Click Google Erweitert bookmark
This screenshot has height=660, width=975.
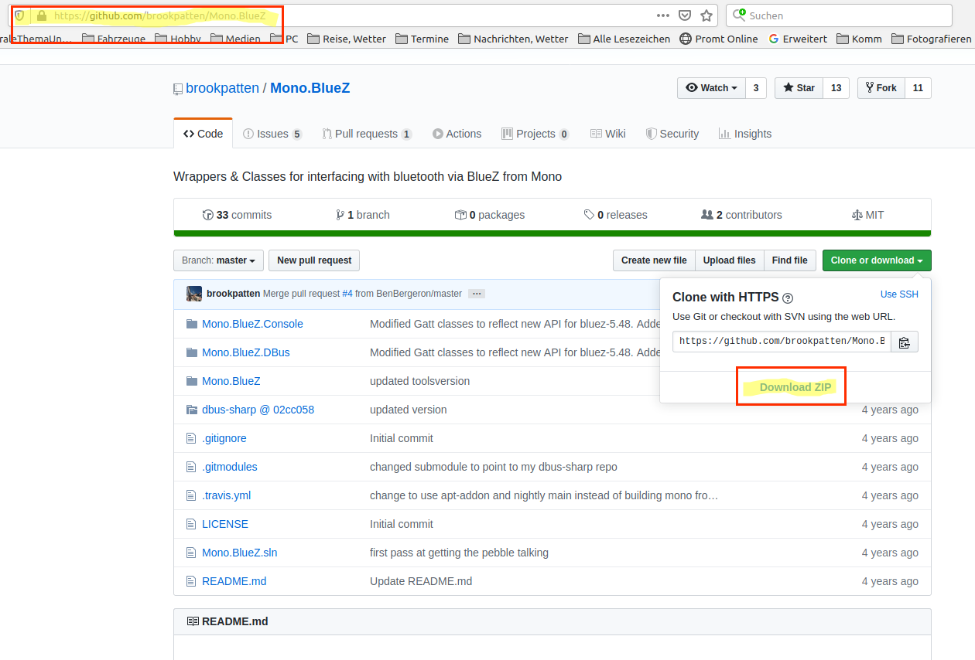(798, 39)
